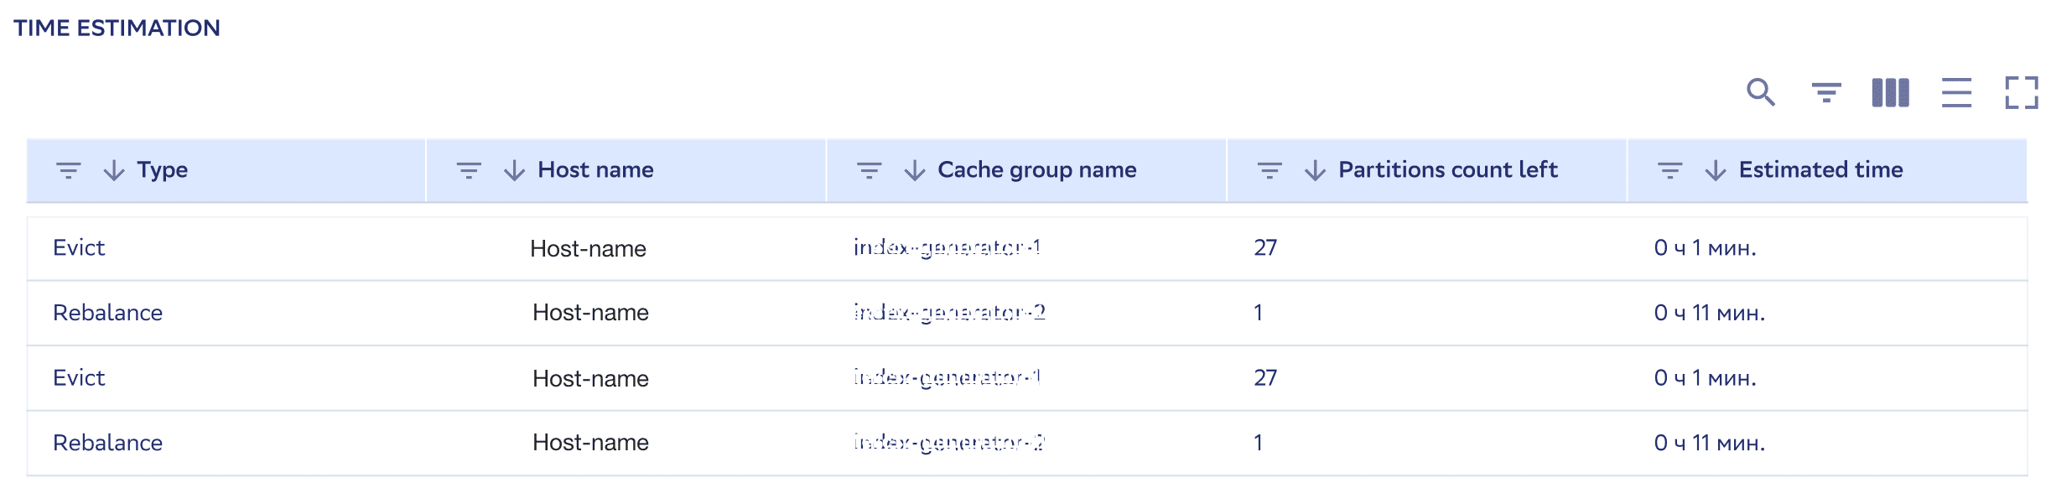Select the first Evict row
Image resolution: width=2051 pixels, height=488 pixels.
[x=79, y=248]
